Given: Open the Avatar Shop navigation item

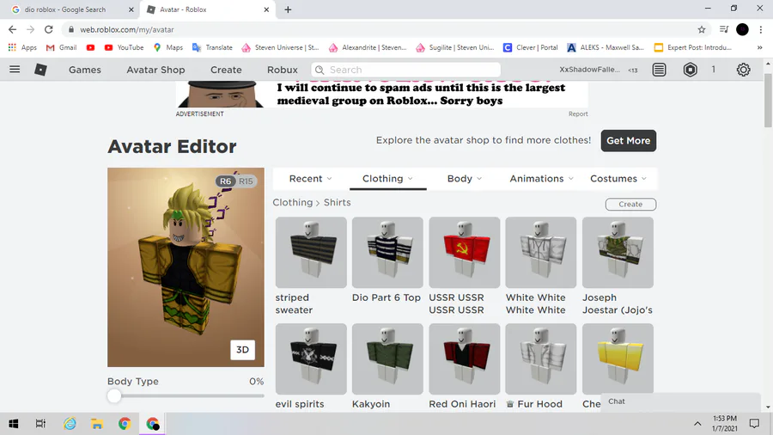Looking at the screenshot, I should (x=155, y=70).
